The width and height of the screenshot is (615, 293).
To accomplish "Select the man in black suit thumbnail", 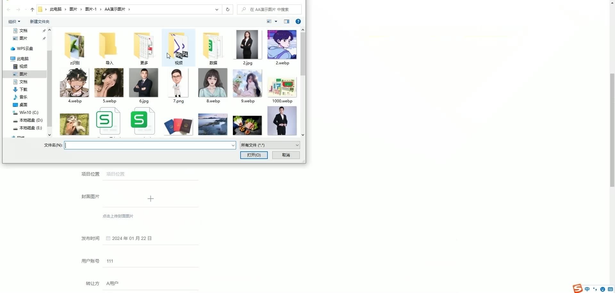I will click(x=282, y=121).
